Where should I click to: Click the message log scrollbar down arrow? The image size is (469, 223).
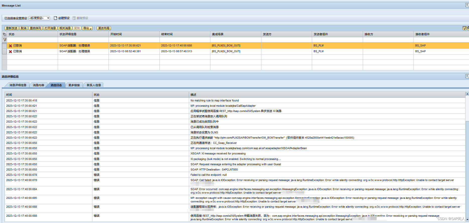click(467, 219)
